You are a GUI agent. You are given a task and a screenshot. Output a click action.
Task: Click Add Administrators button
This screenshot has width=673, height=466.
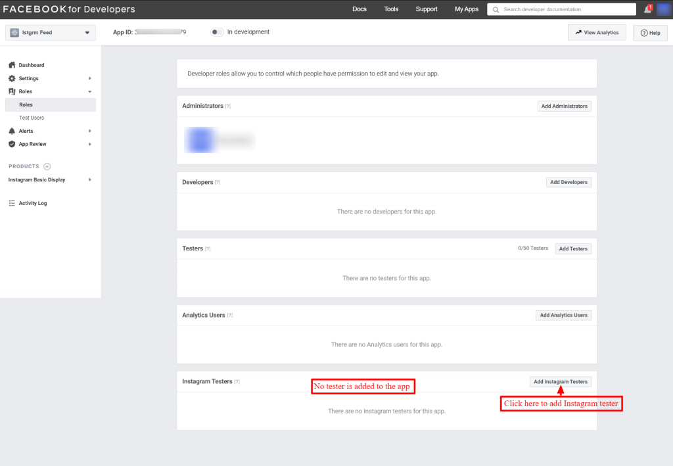click(x=565, y=106)
